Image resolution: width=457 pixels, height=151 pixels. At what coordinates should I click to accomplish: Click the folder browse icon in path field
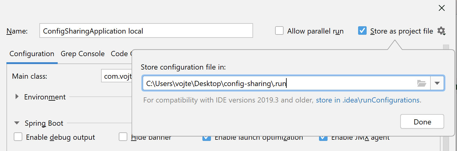422,83
